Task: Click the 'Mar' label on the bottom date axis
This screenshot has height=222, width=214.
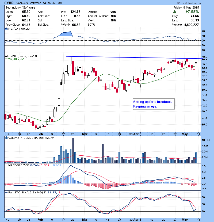Action: pyautogui.click(x=85, y=220)
